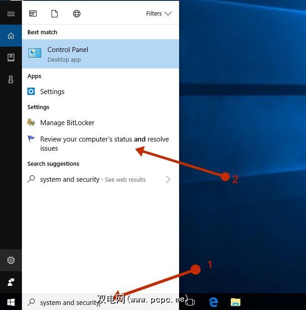Go to Cortana Home in sidebar
Viewport: 306px width, 310px height.
coord(11,36)
